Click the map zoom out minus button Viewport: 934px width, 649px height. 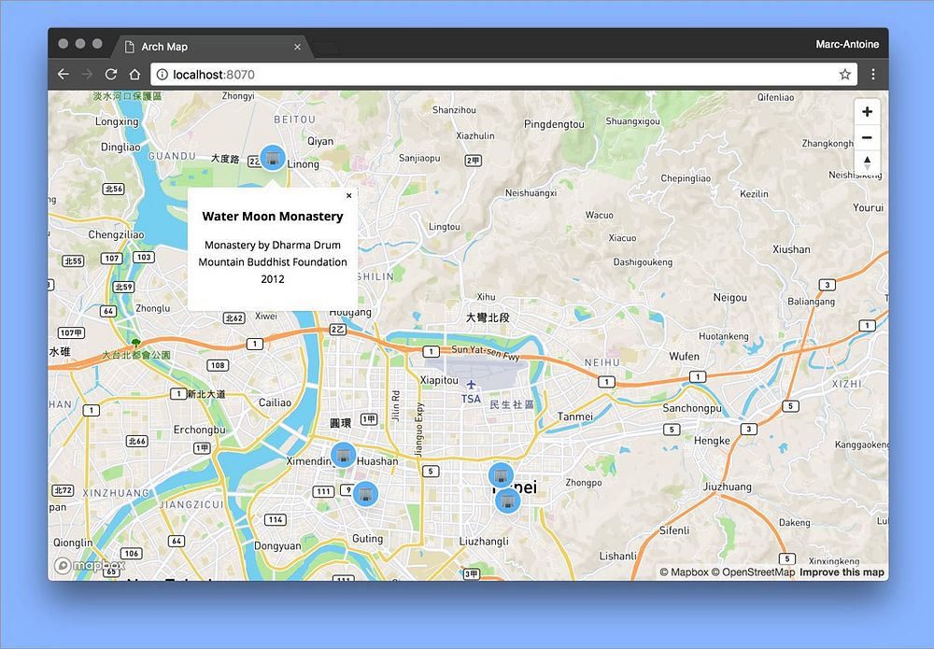867,137
